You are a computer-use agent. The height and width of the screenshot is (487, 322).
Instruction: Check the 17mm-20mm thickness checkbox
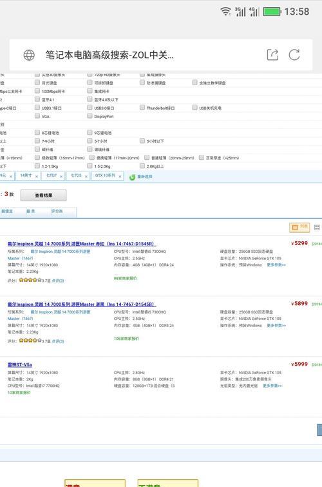coord(92,157)
